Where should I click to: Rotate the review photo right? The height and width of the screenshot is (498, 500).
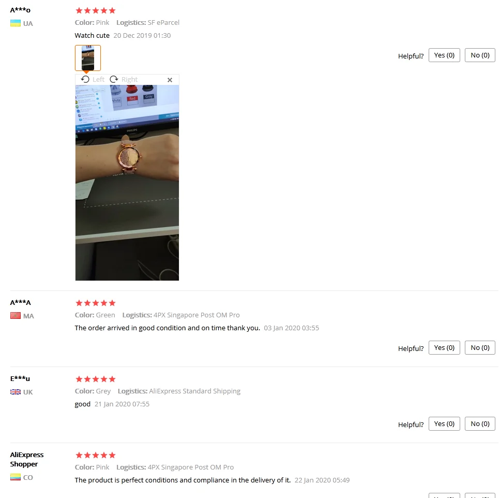[124, 79]
